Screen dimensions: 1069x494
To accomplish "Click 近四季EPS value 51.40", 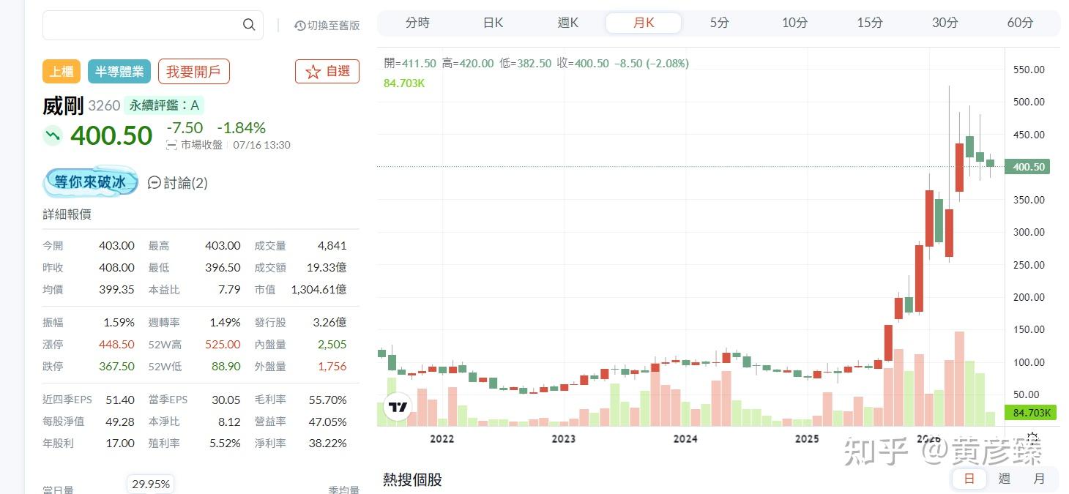I will [x=120, y=400].
